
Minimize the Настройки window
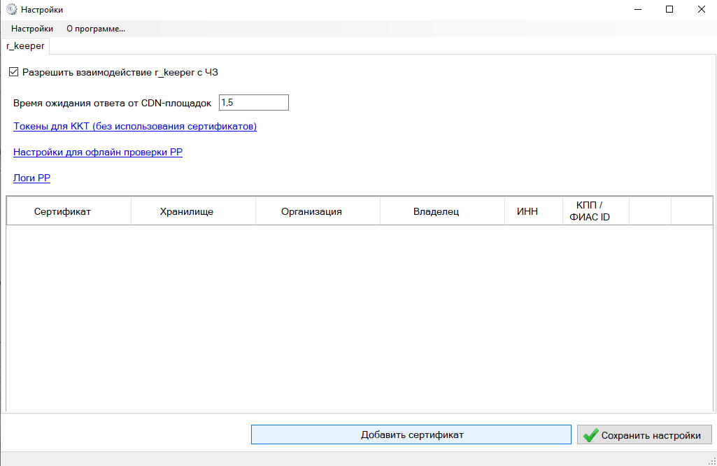click(638, 10)
